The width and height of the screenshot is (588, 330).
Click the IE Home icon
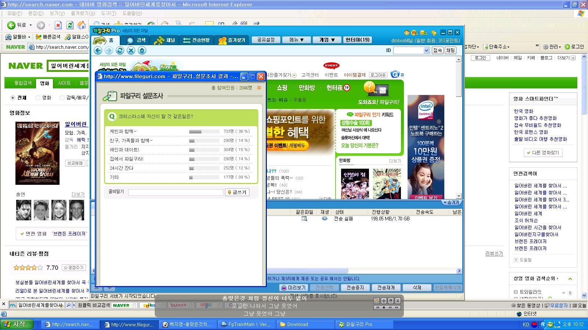point(82,25)
